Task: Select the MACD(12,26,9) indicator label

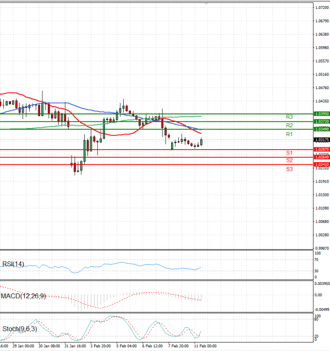Action: (23, 296)
